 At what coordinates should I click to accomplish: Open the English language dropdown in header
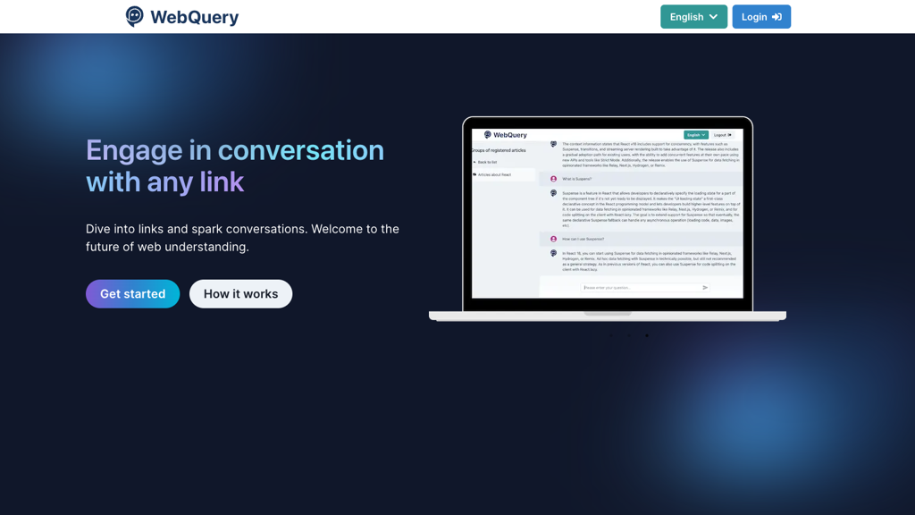click(693, 17)
